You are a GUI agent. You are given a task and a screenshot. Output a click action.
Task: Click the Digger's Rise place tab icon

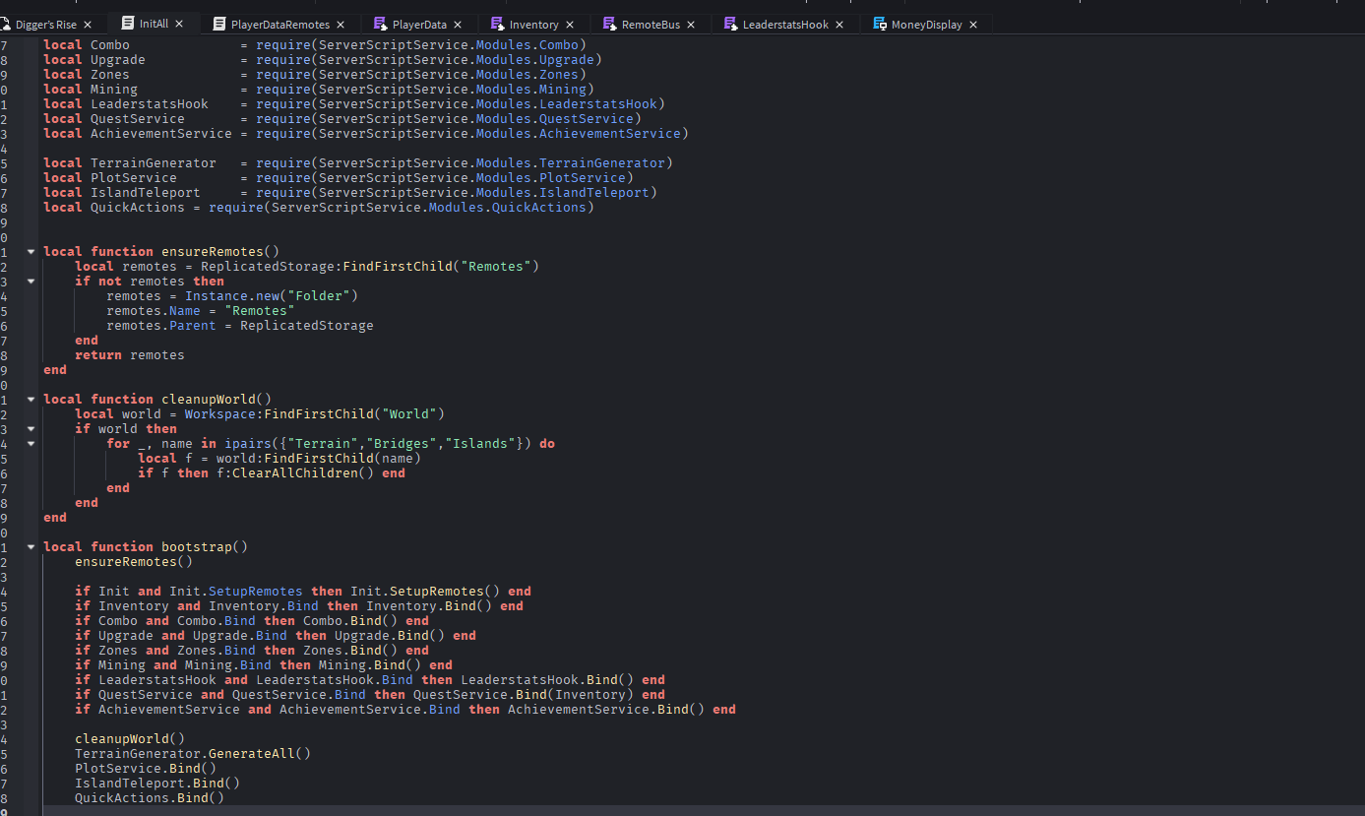coord(6,25)
